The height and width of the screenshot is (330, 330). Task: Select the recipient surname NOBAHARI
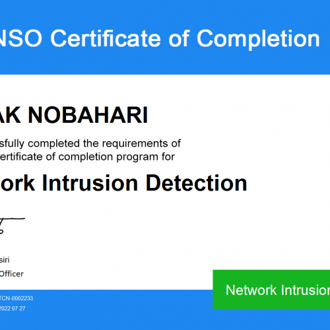coord(88,115)
